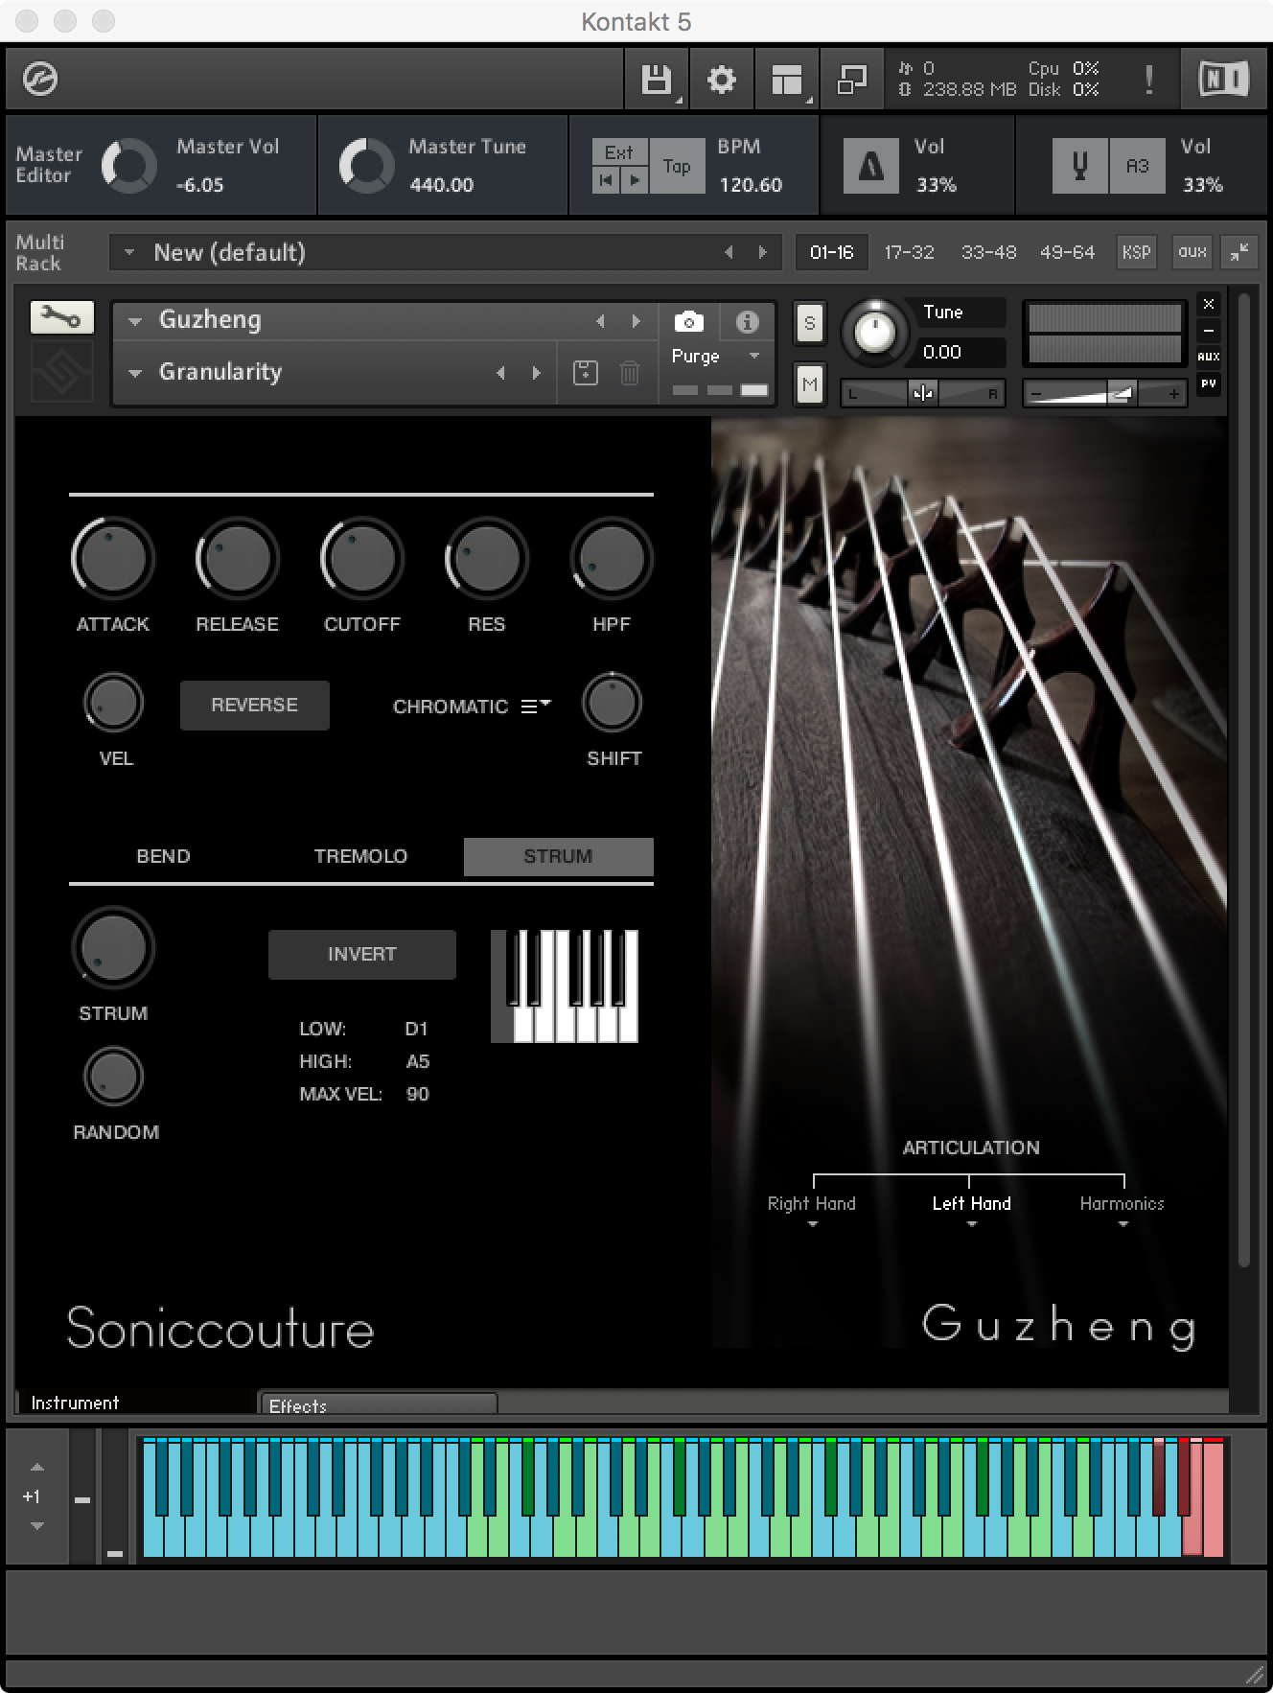Toggle the metronome icon
Viewport: 1273px width, 1693px height.
(870, 166)
